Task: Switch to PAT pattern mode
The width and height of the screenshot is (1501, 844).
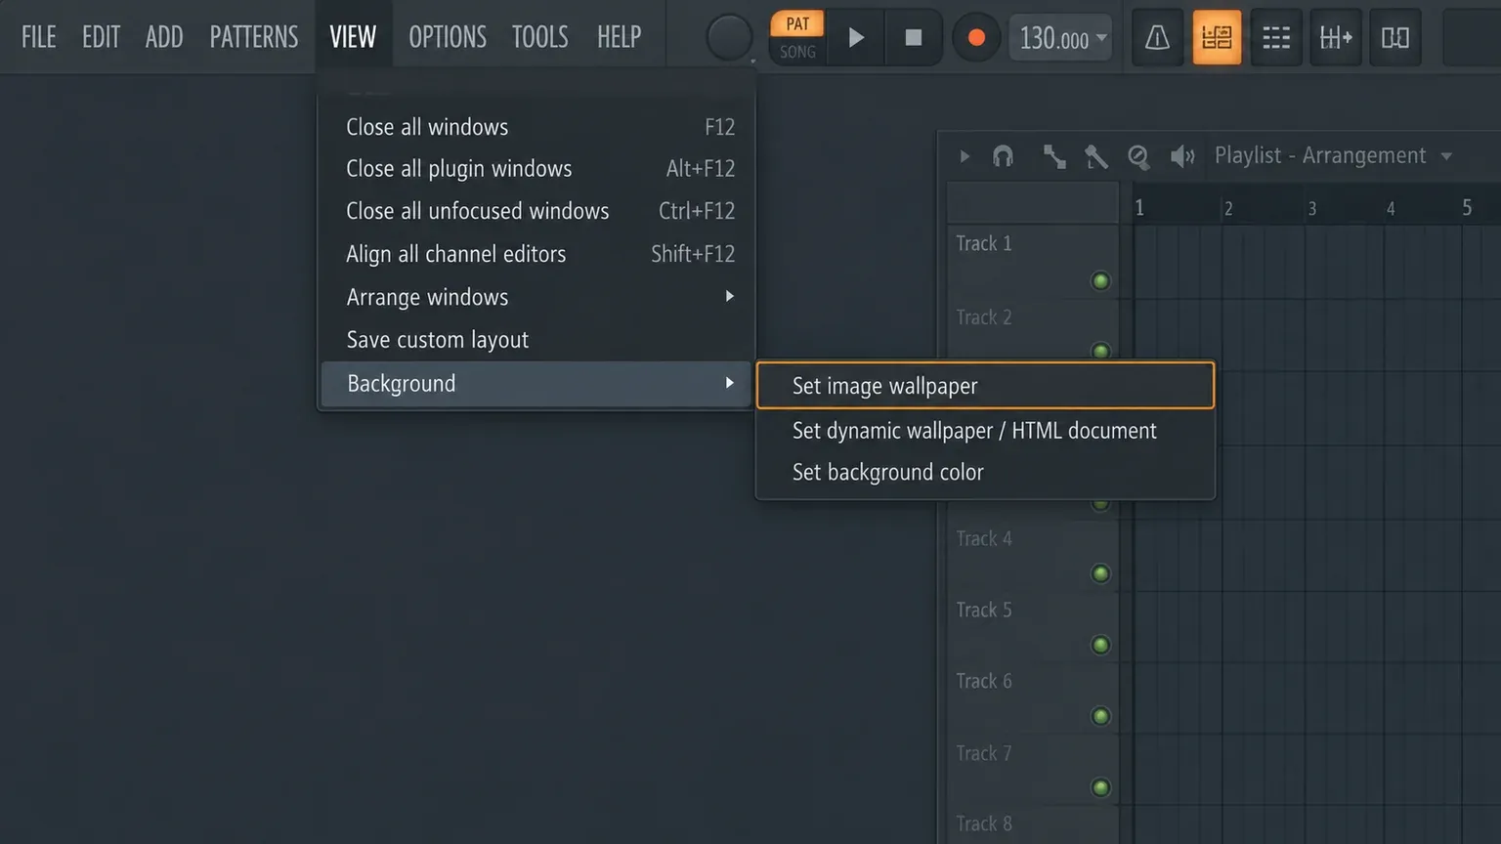Action: pyautogui.click(x=797, y=23)
